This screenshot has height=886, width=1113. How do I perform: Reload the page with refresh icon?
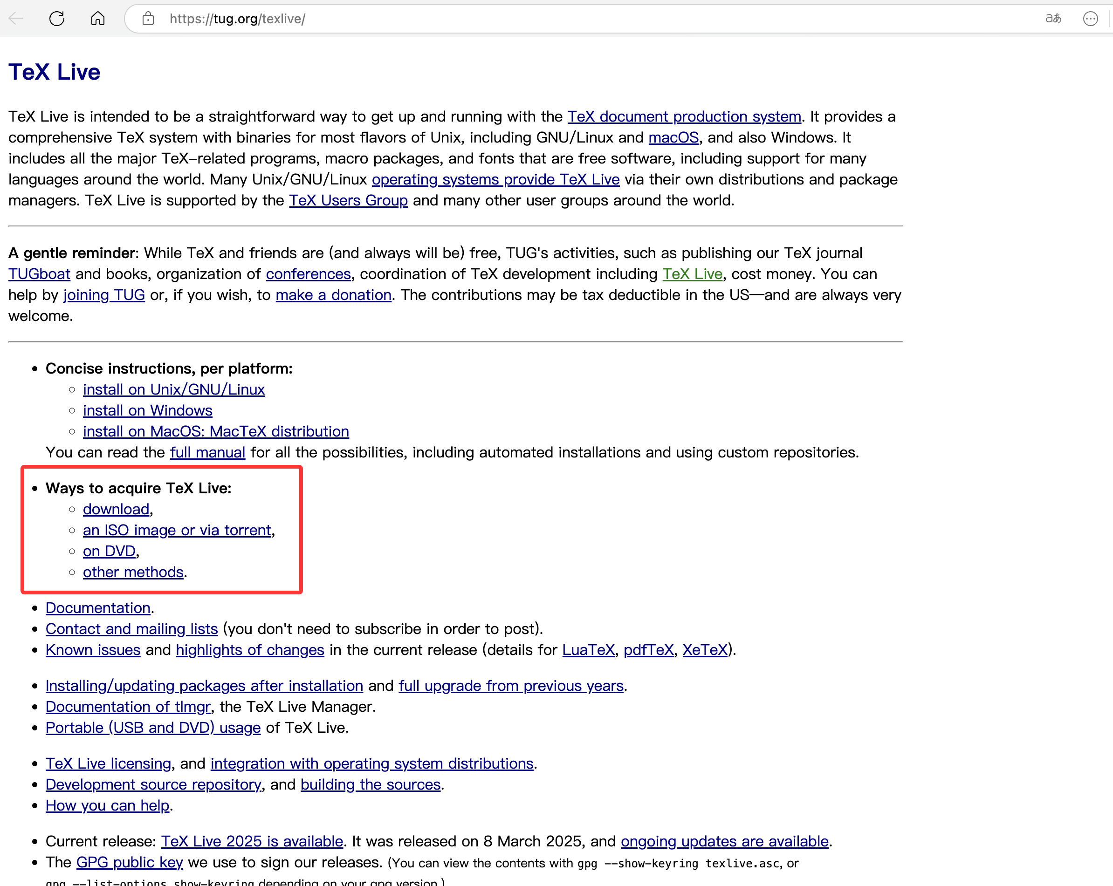point(57,19)
